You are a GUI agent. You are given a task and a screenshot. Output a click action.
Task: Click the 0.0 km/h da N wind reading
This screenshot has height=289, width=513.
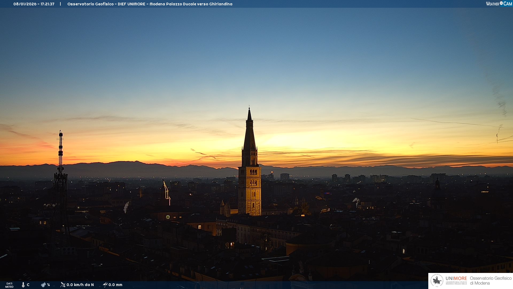[x=80, y=285]
